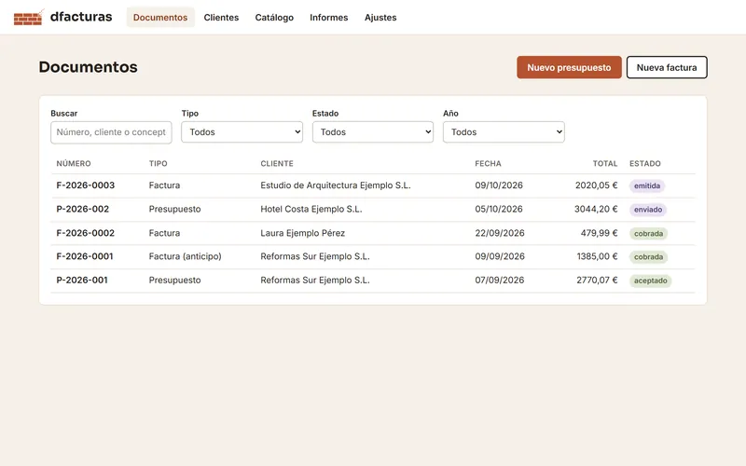This screenshot has height=466, width=746.
Task: Click client Laura Ejemplo Pérez
Action: 302,233
